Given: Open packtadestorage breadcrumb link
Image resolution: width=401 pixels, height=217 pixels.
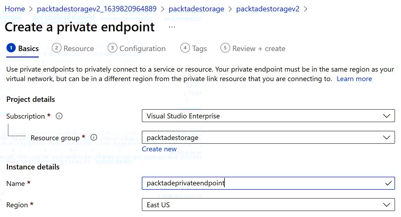Looking at the screenshot, I should (x=196, y=9).
